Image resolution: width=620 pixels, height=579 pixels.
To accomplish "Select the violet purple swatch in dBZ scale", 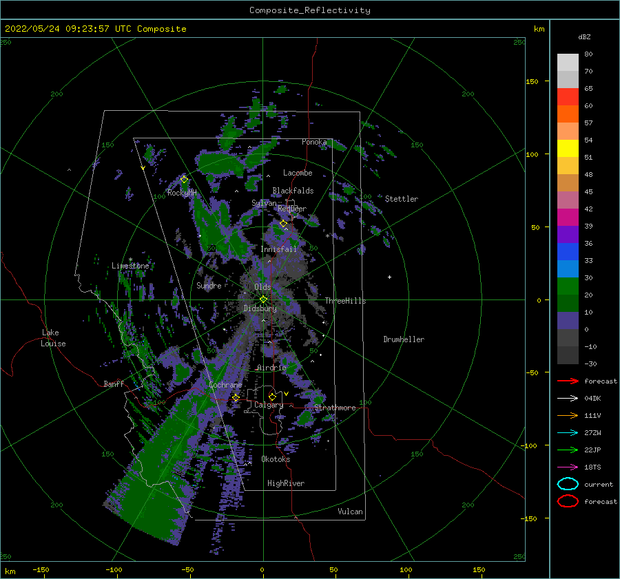I will pyautogui.click(x=568, y=234).
